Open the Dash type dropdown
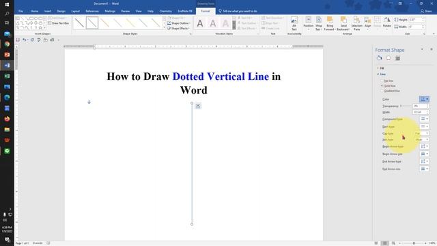This screenshot has width=437, height=246. tap(424, 126)
